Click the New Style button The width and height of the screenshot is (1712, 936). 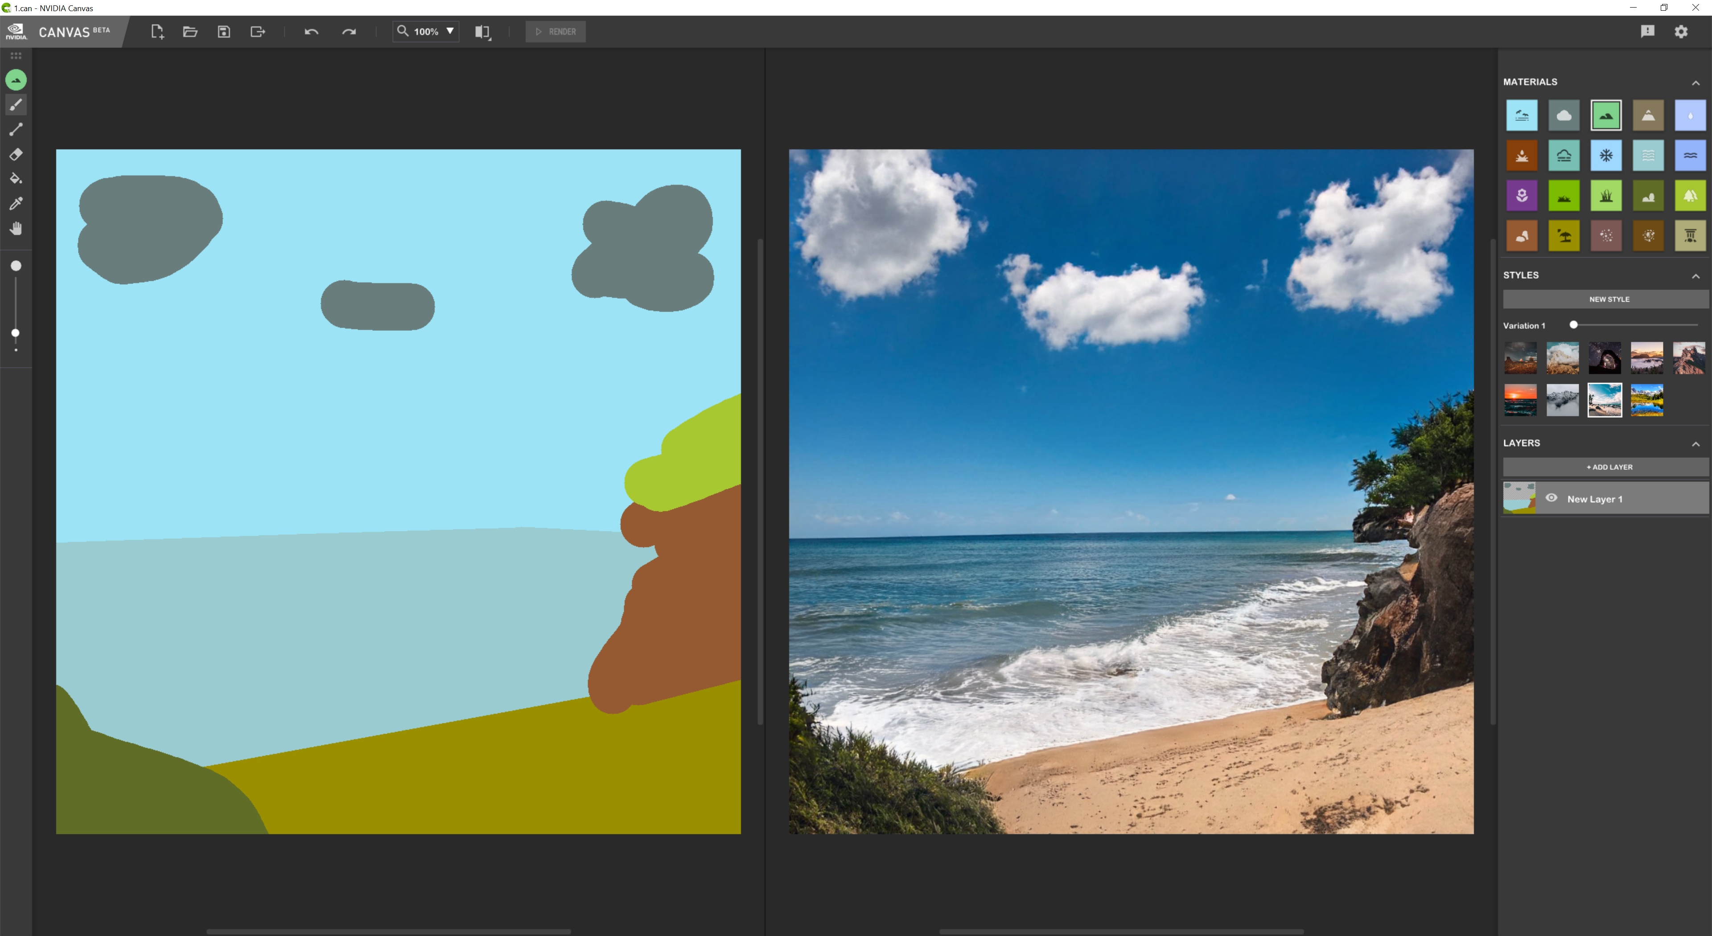(1608, 300)
